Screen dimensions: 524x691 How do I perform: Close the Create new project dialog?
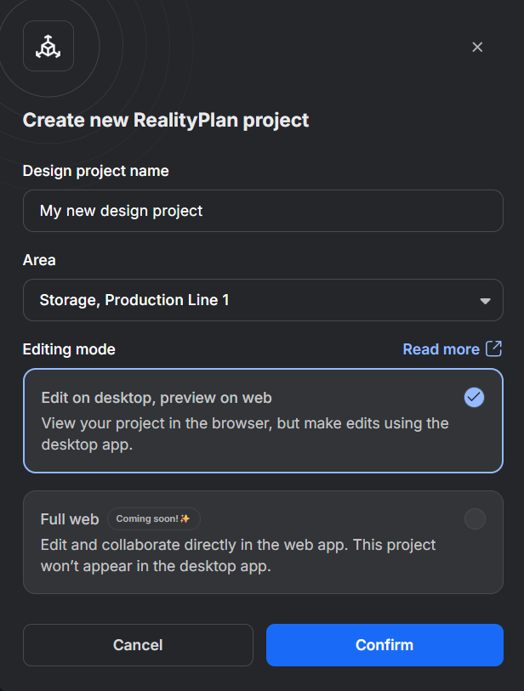point(477,47)
